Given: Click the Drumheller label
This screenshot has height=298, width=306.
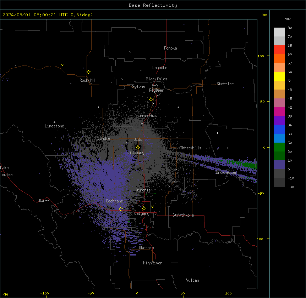Looking at the screenshot, I should pyautogui.click(x=226, y=172).
